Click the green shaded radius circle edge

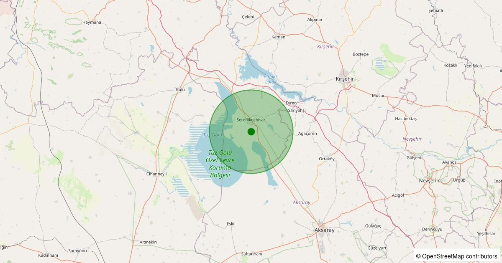point(251,90)
